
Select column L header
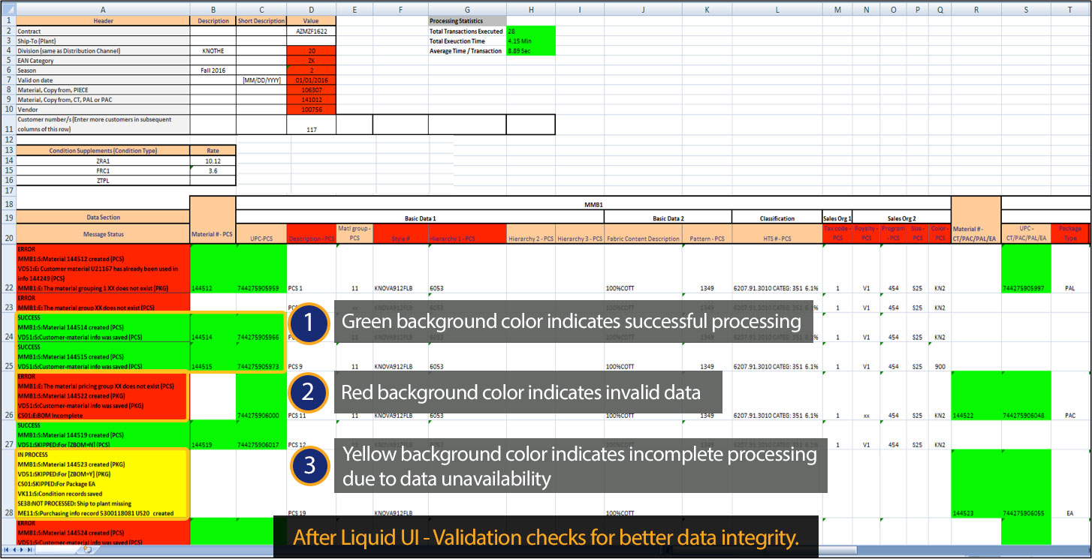coord(777,10)
